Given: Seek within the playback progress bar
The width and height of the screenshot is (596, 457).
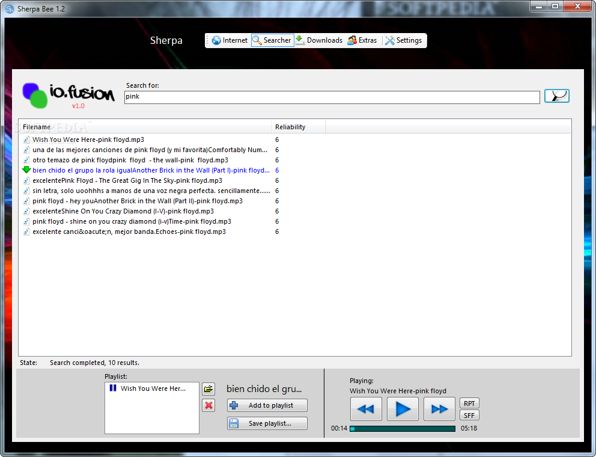Looking at the screenshot, I should point(402,429).
